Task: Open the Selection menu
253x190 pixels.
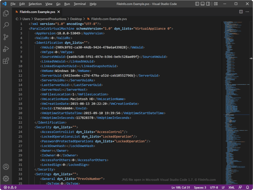Action: (x=35, y=4)
